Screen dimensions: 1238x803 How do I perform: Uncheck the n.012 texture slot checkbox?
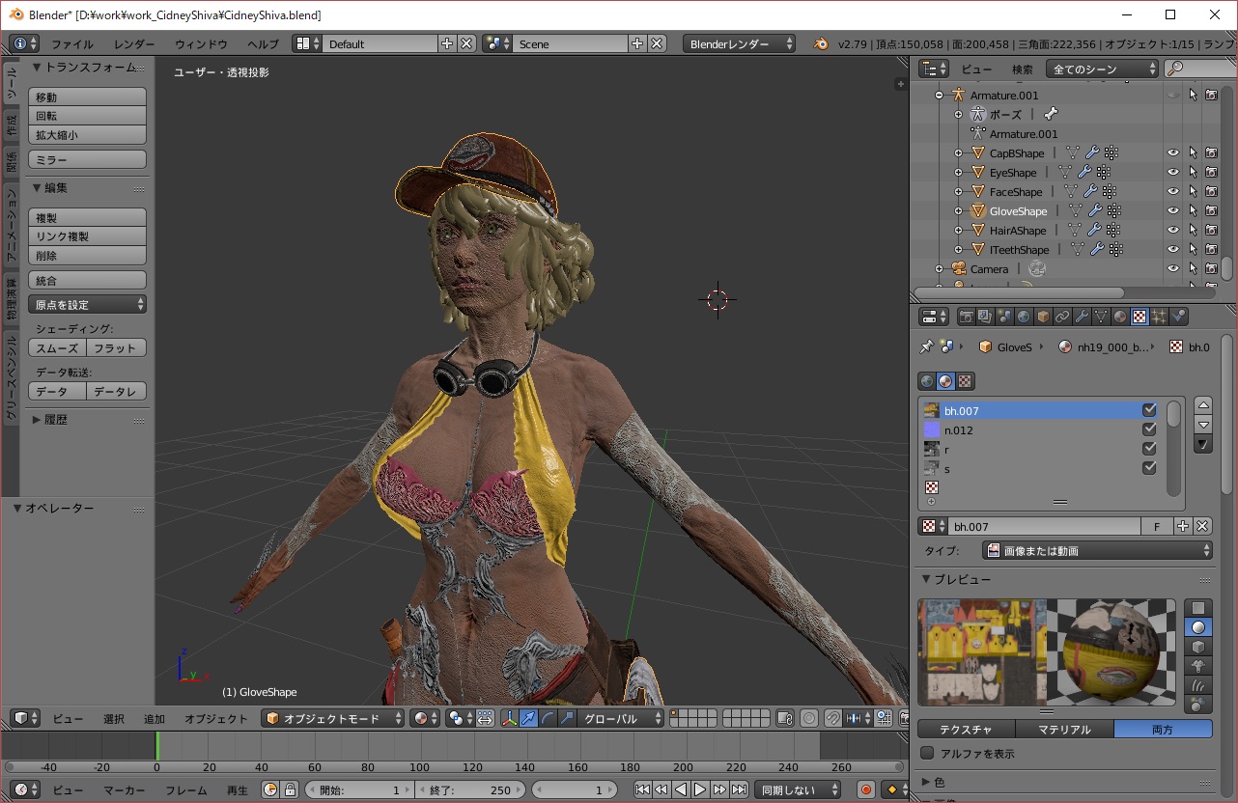pyautogui.click(x=1149, y=429)
